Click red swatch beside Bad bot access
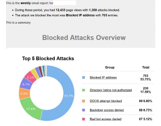Viewport: 161px width, 126px height. 84,119
